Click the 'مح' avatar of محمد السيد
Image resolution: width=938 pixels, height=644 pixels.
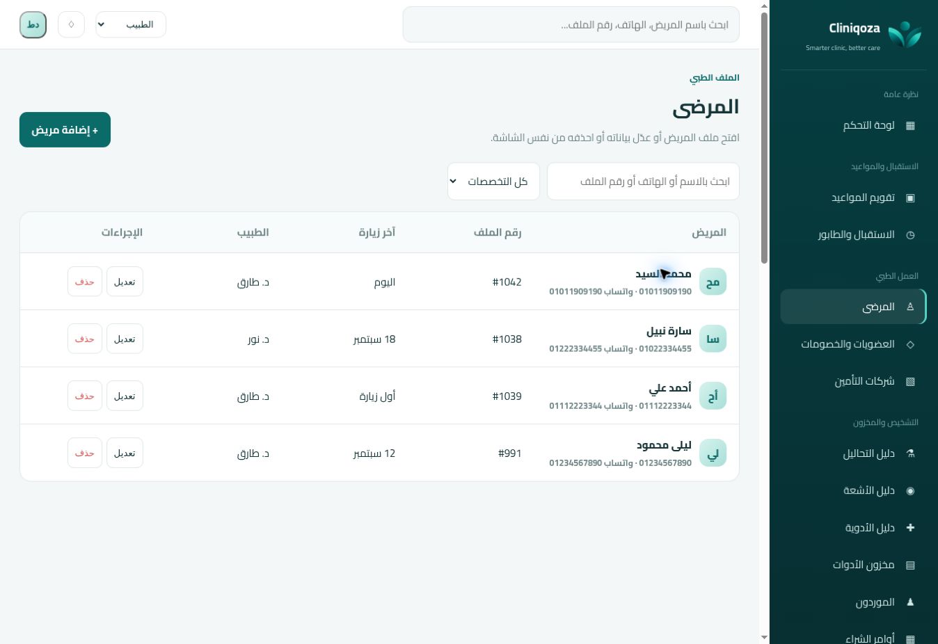coord(713,282)
